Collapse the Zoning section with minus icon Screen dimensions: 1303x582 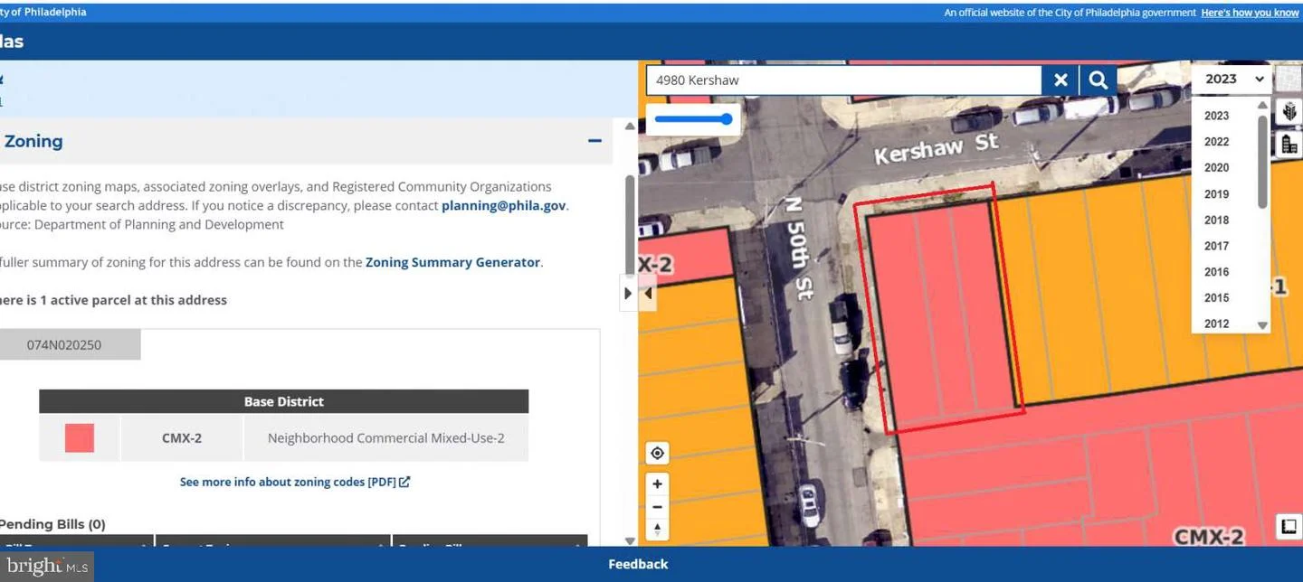[x=594, y=141]
